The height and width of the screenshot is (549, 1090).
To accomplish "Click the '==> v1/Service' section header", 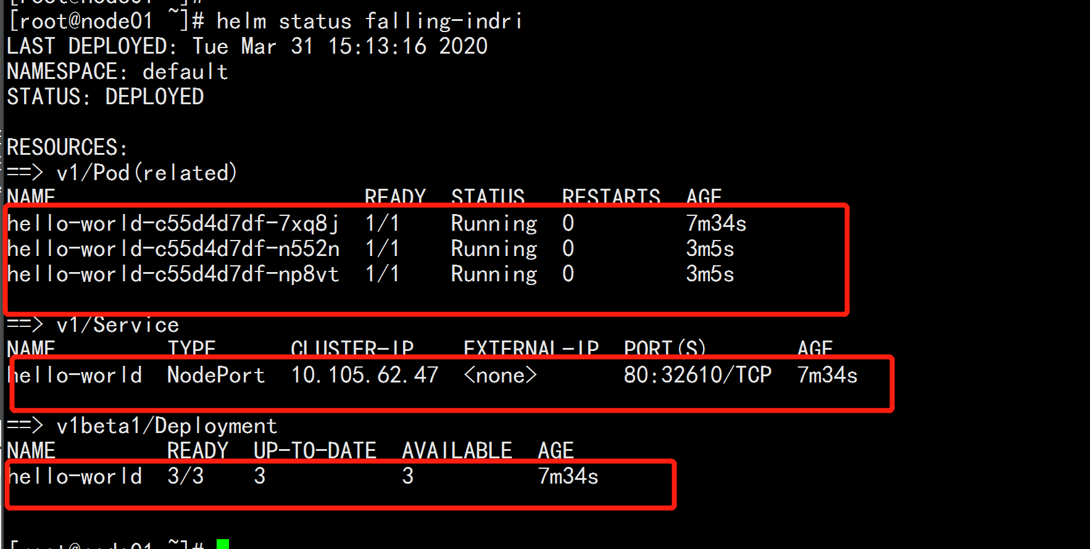I will pyautogui.click(x=93, y=324).
